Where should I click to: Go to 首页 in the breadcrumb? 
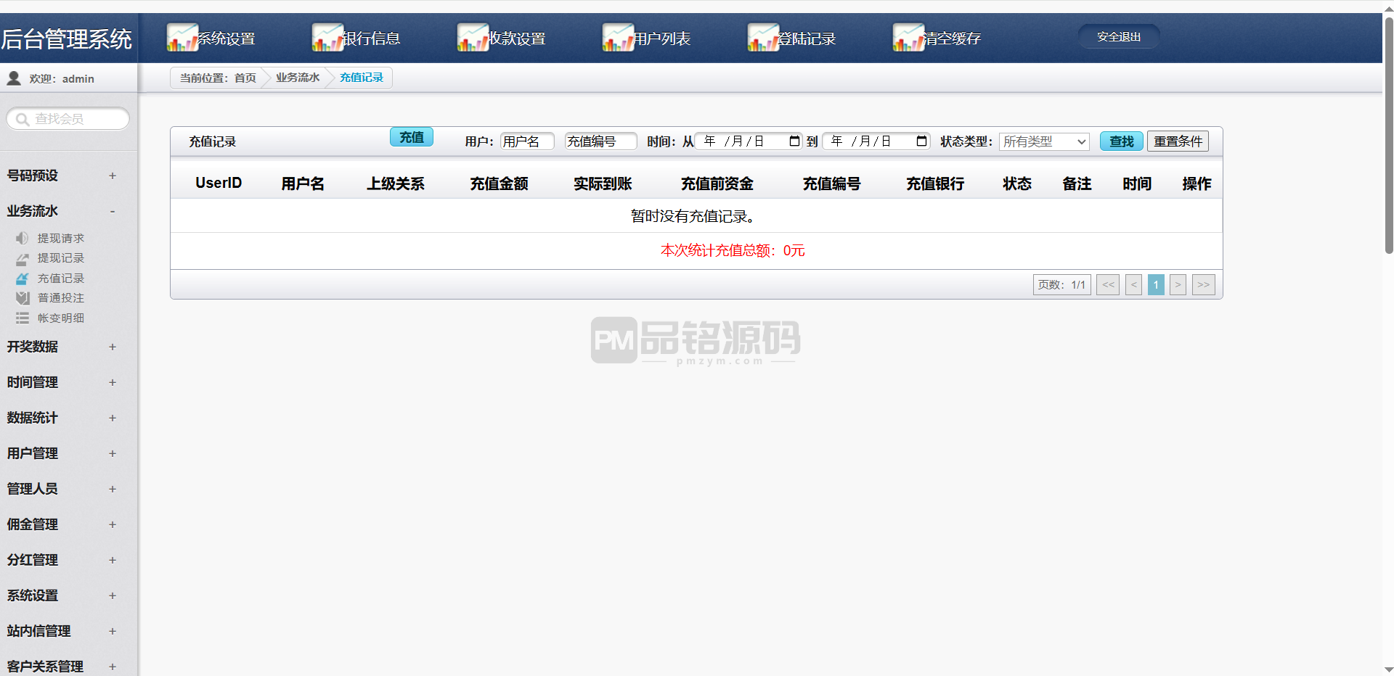click(x=245, y=78)
